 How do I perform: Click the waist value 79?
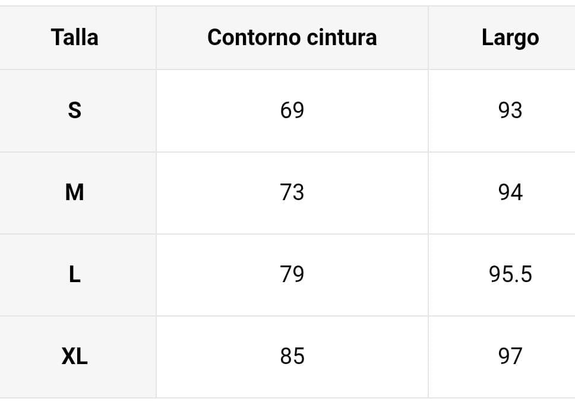click(292, 274)
